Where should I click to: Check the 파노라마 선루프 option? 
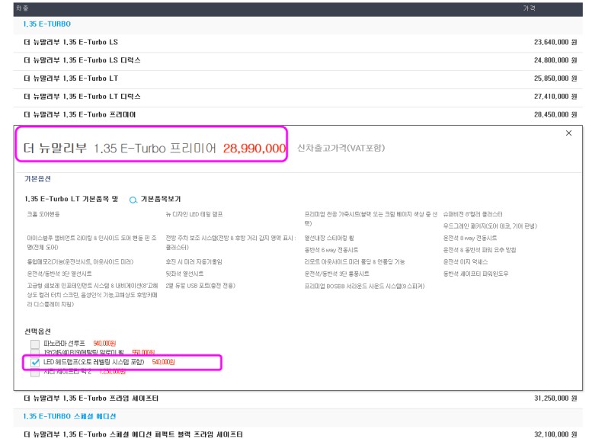click(x=35, y=344)
